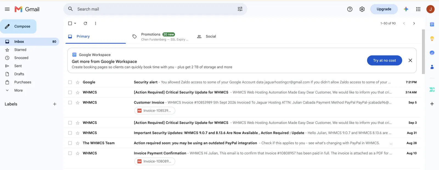Star the Google Security alert email
Image resolution: width=439 pixels, height=170 pixels.
(x=78, y=82)
